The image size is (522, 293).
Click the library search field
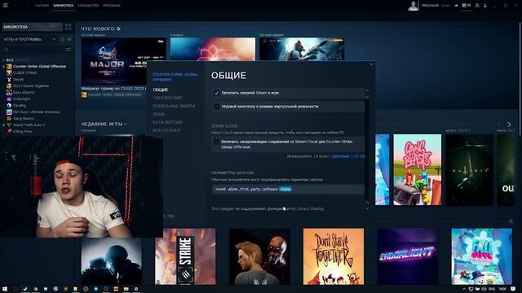pos(33,50)
